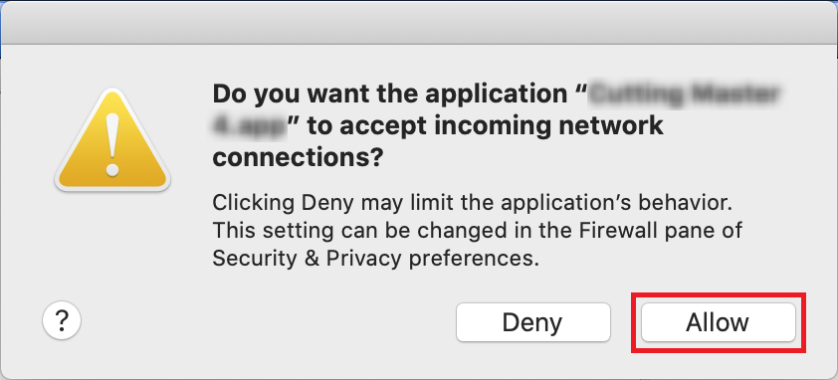This screenshot has width=838, height=380.
Task: Click the blurred application name in headline
Action: tap(684, 95)
